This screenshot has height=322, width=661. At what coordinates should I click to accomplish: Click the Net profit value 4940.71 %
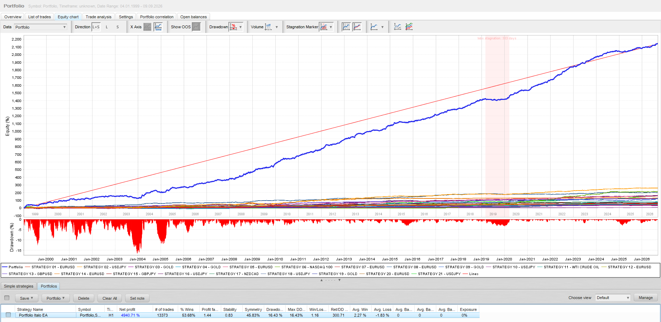tap(130, 315)
